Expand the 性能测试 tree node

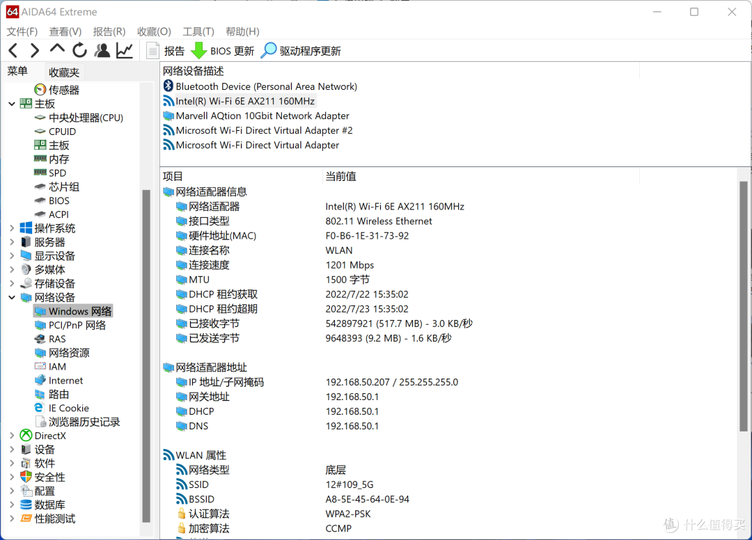click(x=12, y=519)
